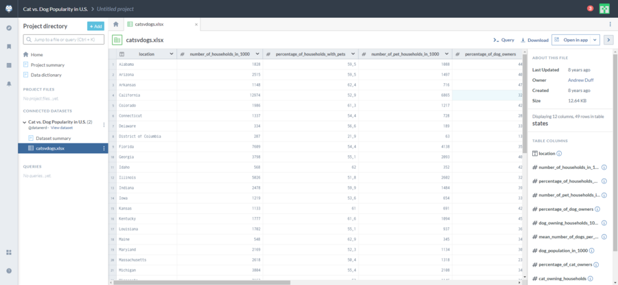The height and width of the screenshot is (285, 618).
Task: Select the Kentucky cell
Action: 147,218
